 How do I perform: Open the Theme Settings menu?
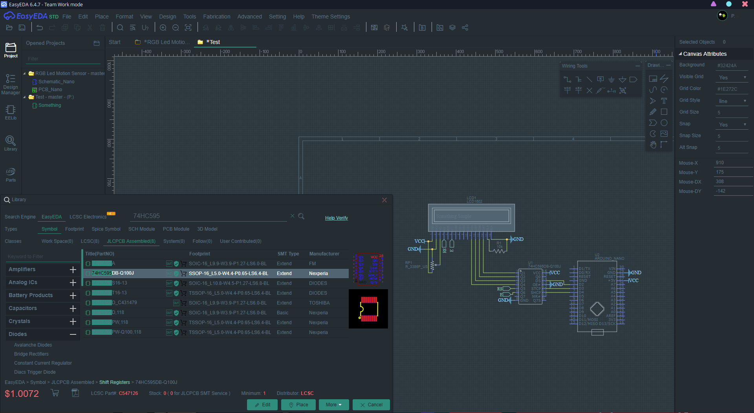click(x=331, y=17)
